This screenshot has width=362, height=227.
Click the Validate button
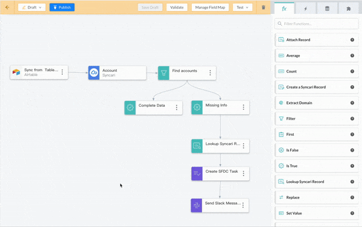coord(177,7)
